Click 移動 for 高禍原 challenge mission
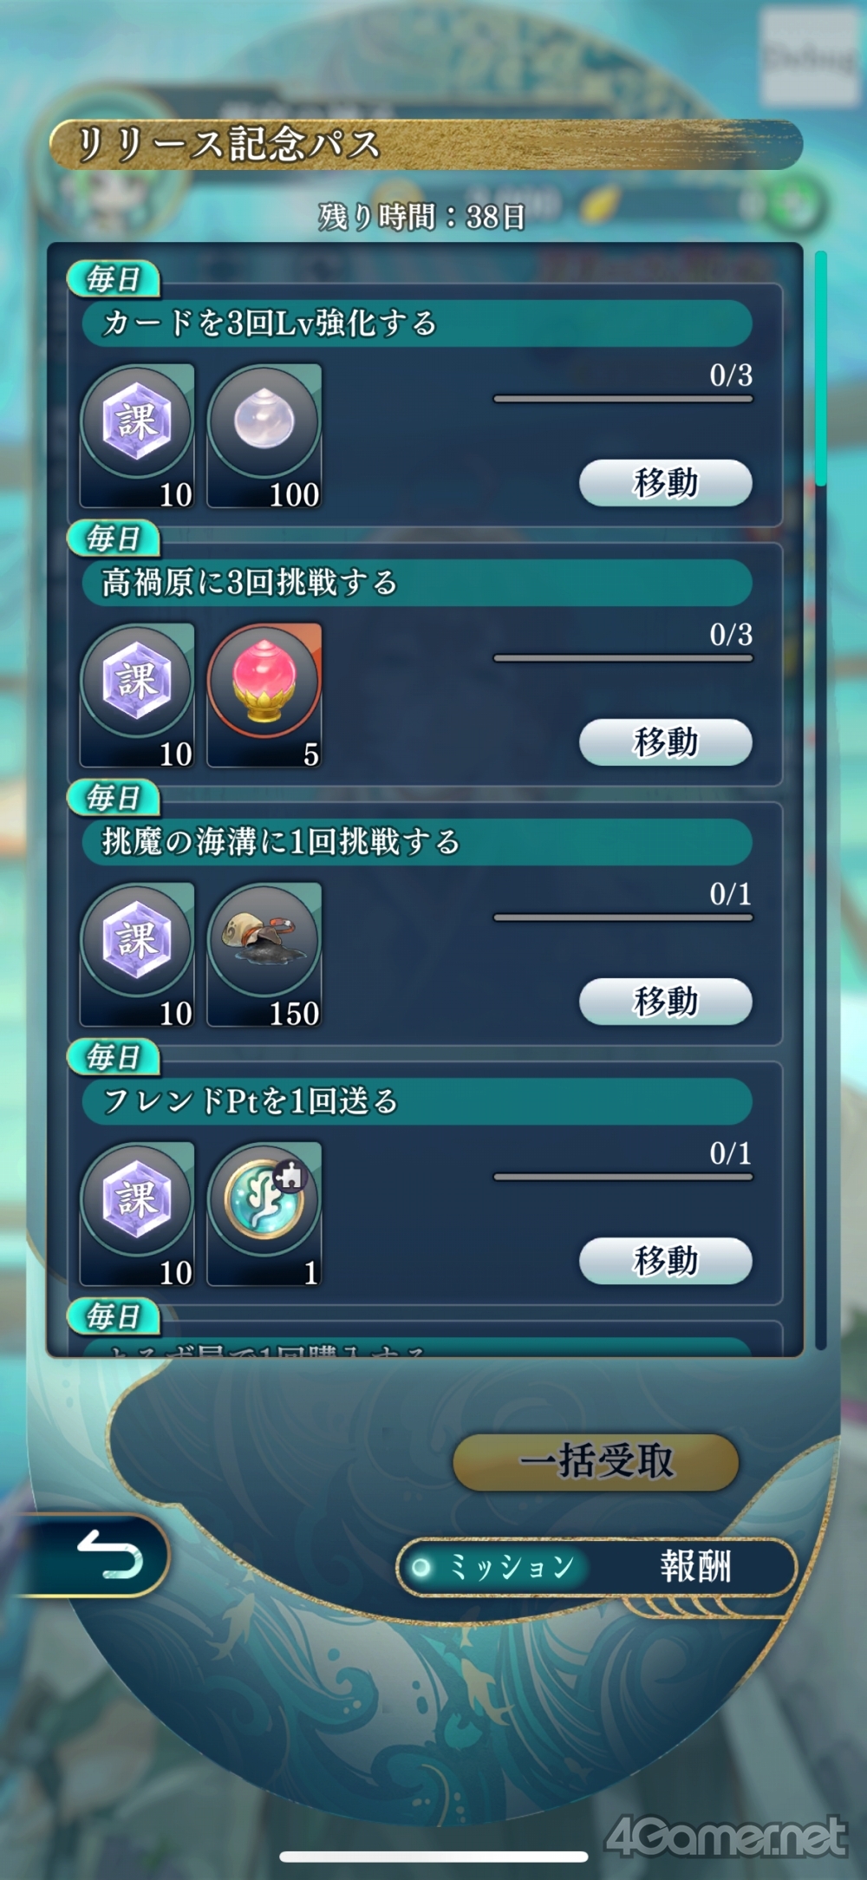This screenshot has height=1880, width=867. pos(665,741)
